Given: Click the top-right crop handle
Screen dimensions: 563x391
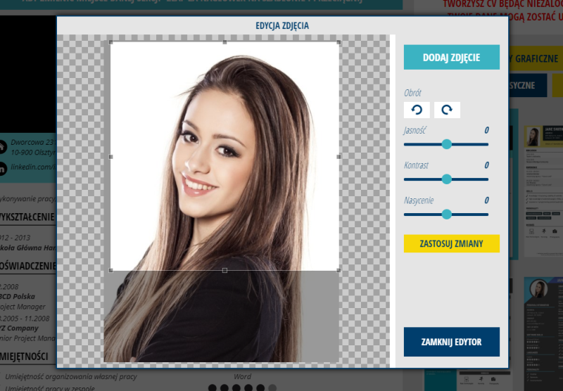Looking at the screenshot, I should 339,43.
